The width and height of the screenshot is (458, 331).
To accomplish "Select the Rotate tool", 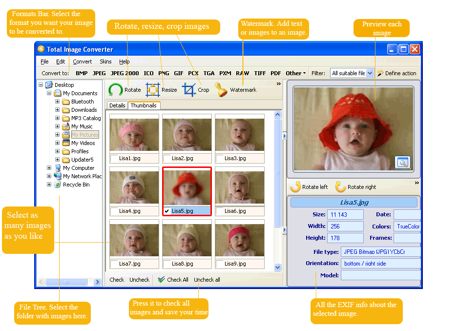I will 126,90.
